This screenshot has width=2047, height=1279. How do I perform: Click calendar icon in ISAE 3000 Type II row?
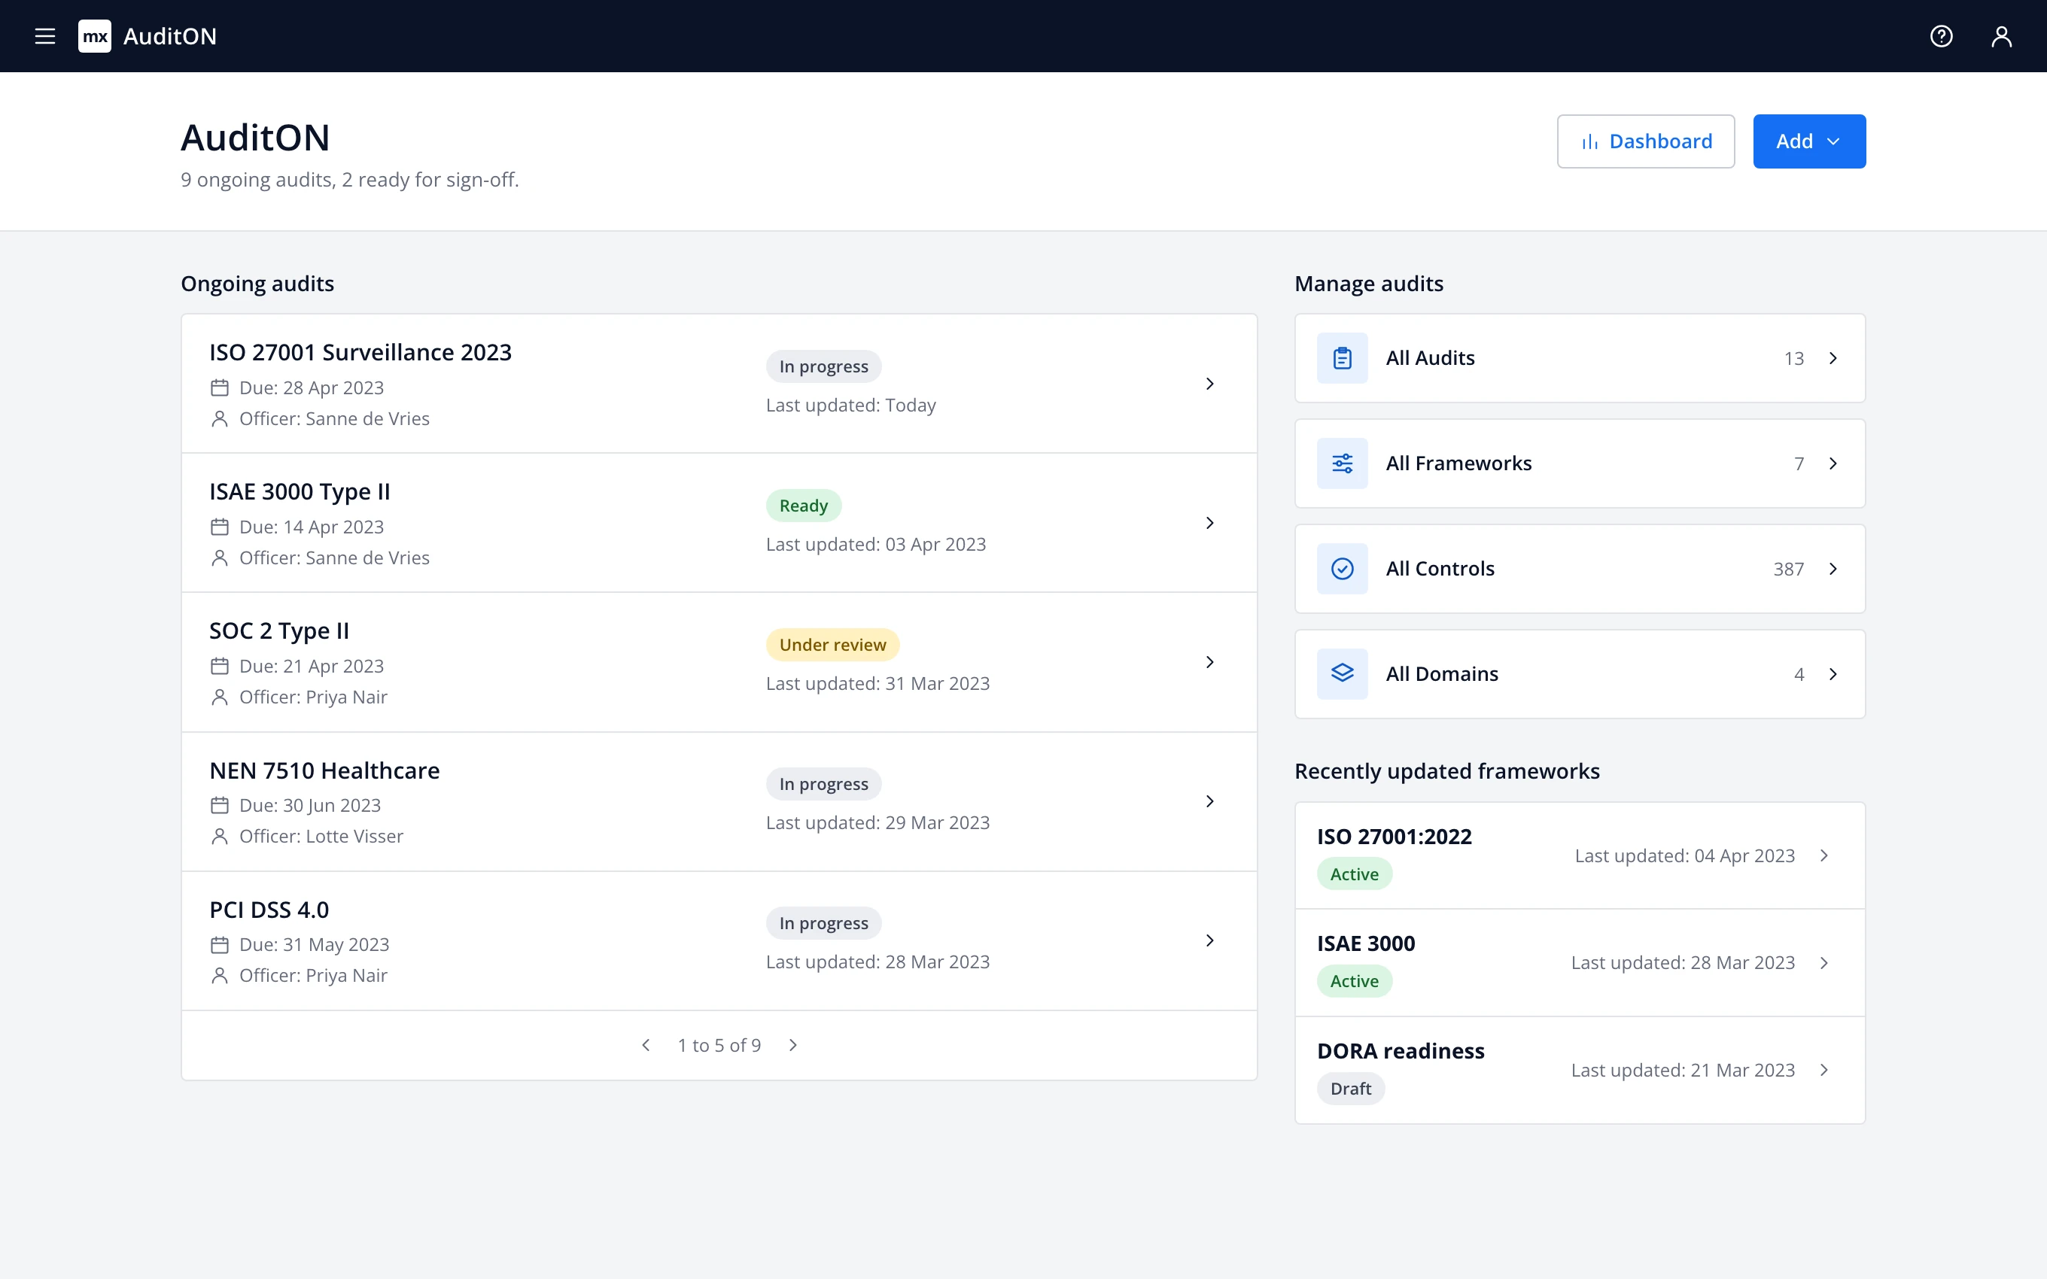coord(220,527)
